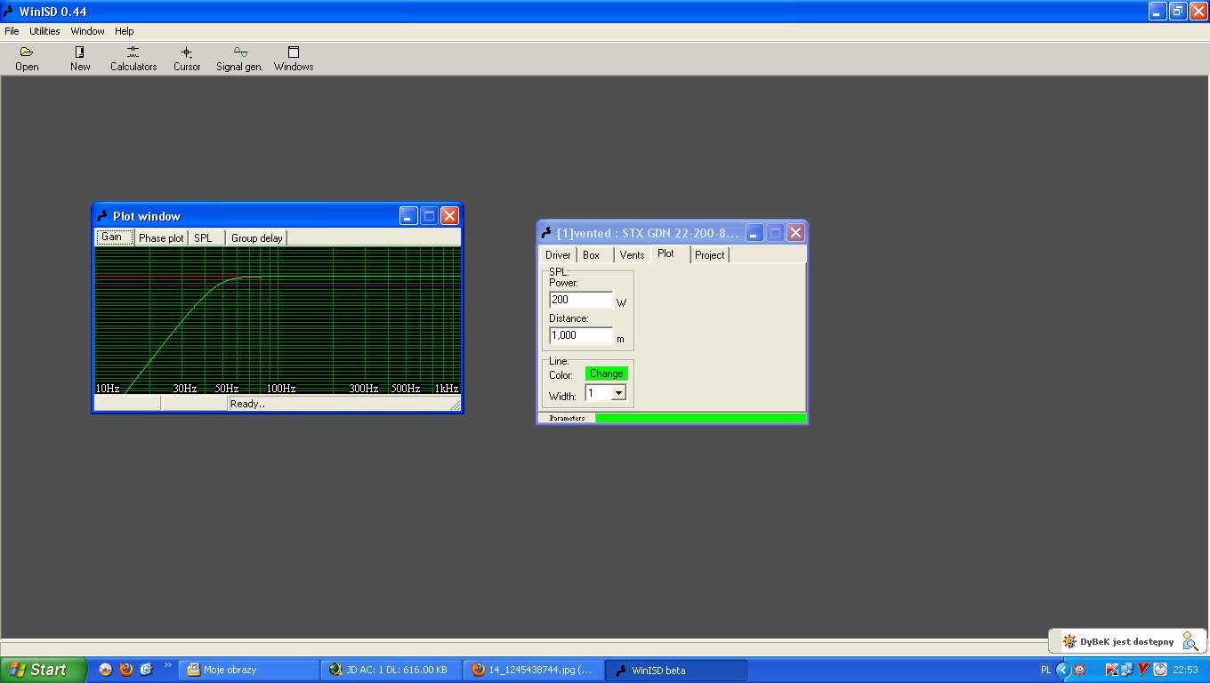Launch Firefox from the quick launch bar

[x=125, y=670]
